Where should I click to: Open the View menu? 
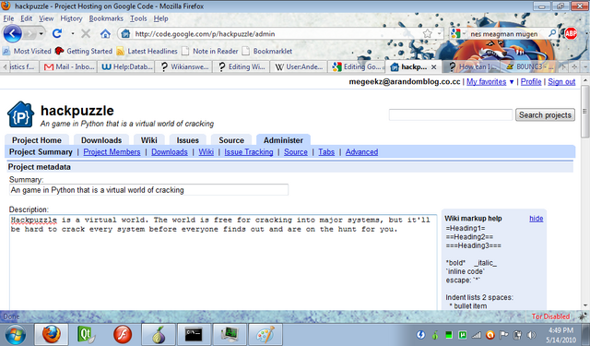46,18
